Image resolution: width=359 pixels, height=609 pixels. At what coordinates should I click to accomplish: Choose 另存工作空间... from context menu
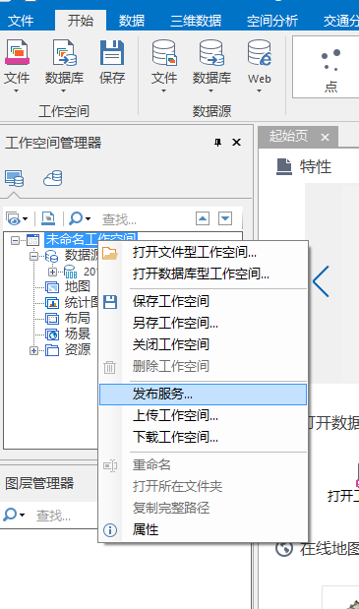(203, 323)
